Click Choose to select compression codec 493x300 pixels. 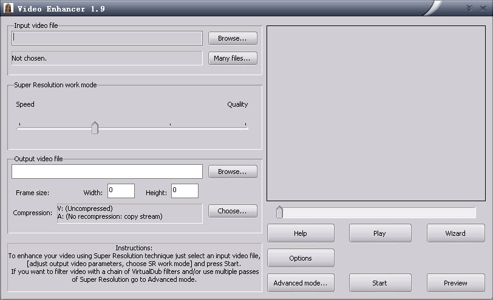click(x=233, y=211)
